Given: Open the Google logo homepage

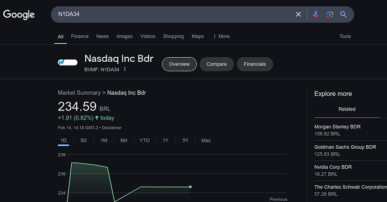Looking at the screenshot, I should tap(19, 15).
